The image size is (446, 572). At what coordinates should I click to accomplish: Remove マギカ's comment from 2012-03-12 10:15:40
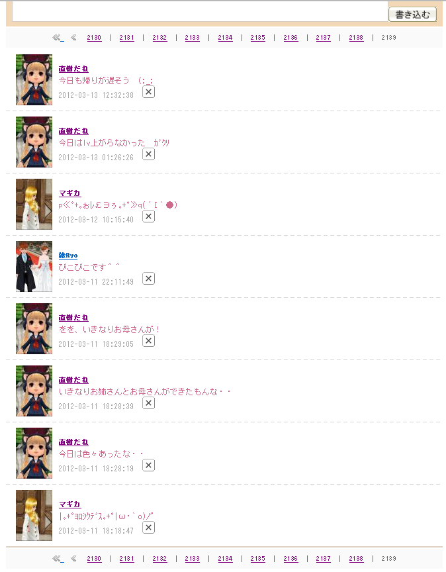(x=148, y=216)
